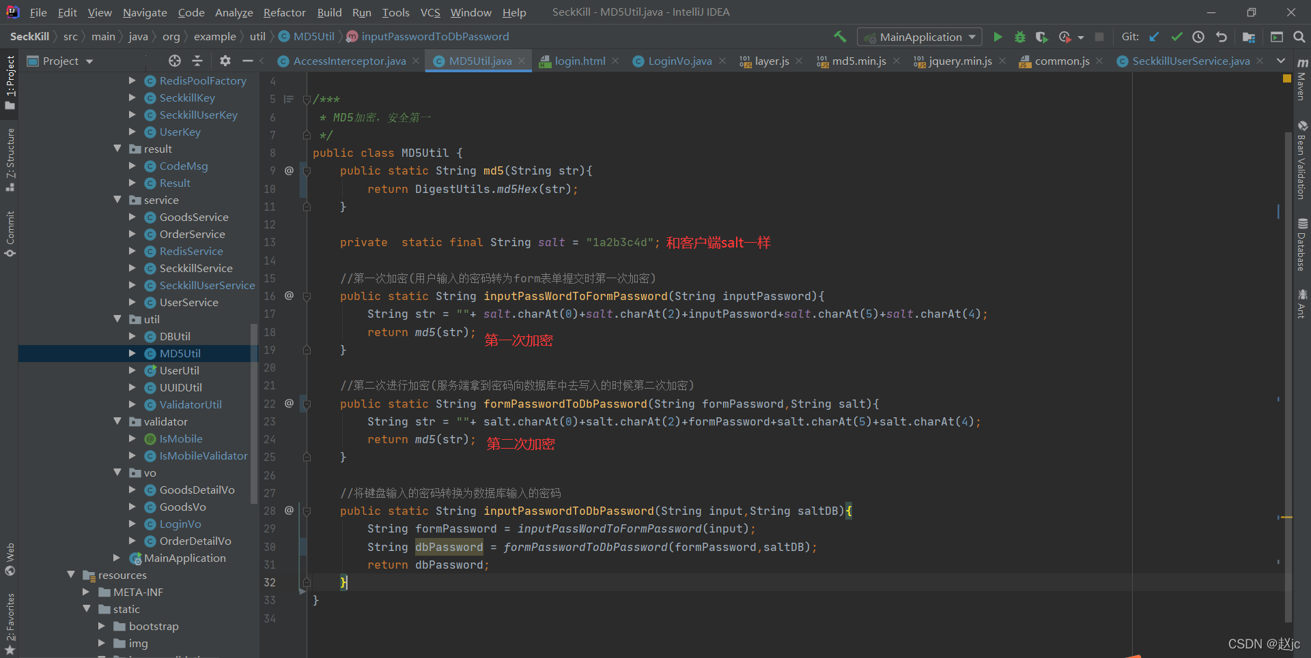
Task: Open the Database tool window
Action: click(x=1302, y=245)
